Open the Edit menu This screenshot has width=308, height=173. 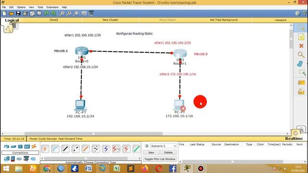point(12,7)
